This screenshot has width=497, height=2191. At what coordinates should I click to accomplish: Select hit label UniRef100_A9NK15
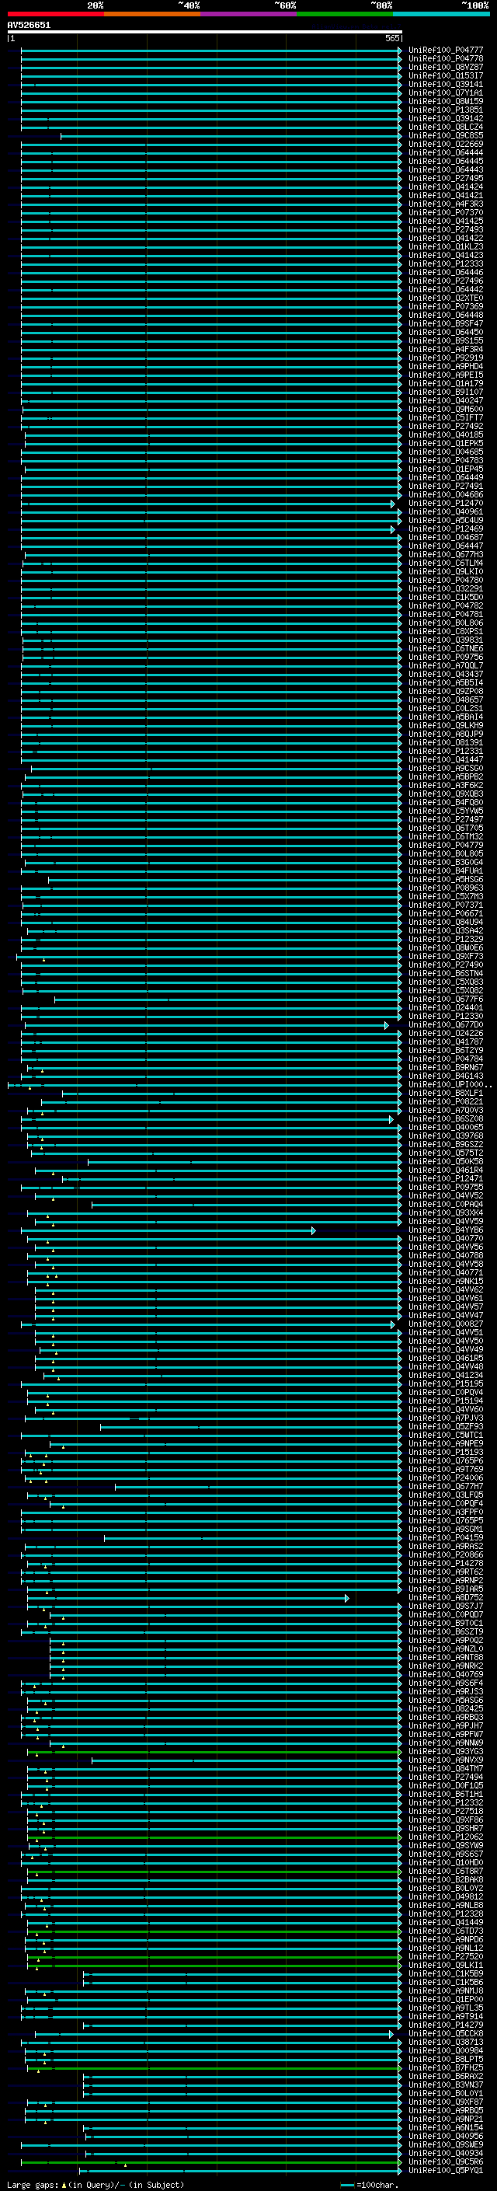[446, 1281]
